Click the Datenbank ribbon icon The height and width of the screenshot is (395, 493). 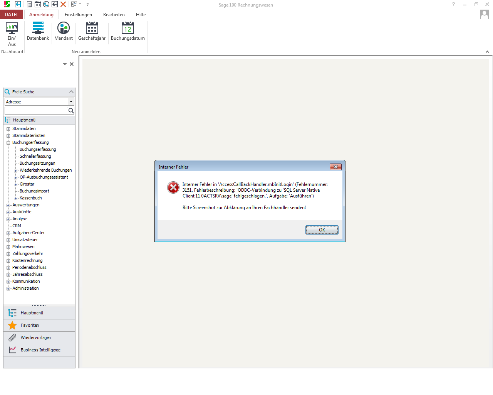(x=38, y=29)
